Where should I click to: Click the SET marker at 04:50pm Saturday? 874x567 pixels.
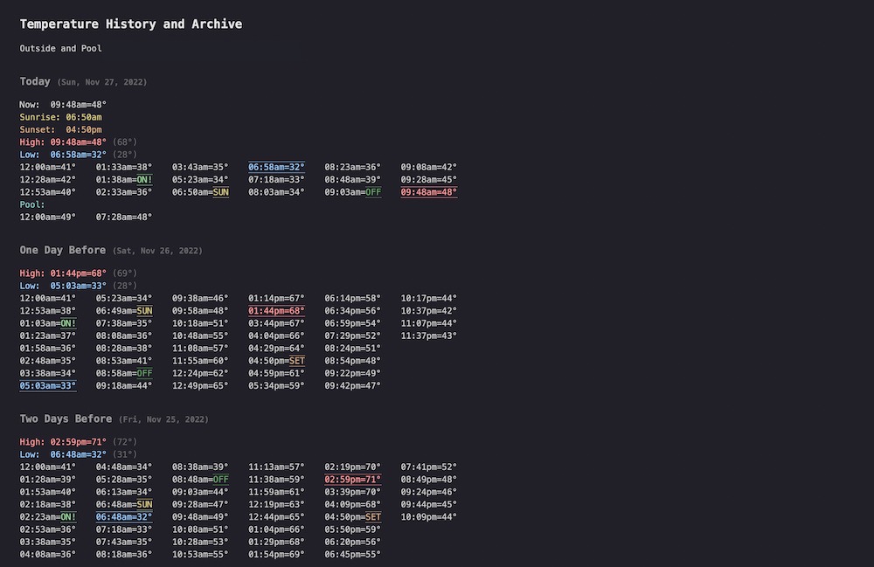point(297,361)
